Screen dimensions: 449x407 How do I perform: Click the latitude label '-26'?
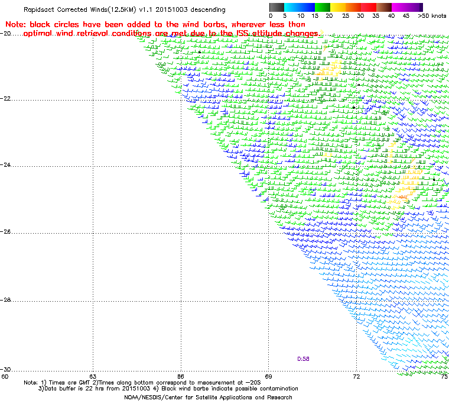click(x=5, y=231)
